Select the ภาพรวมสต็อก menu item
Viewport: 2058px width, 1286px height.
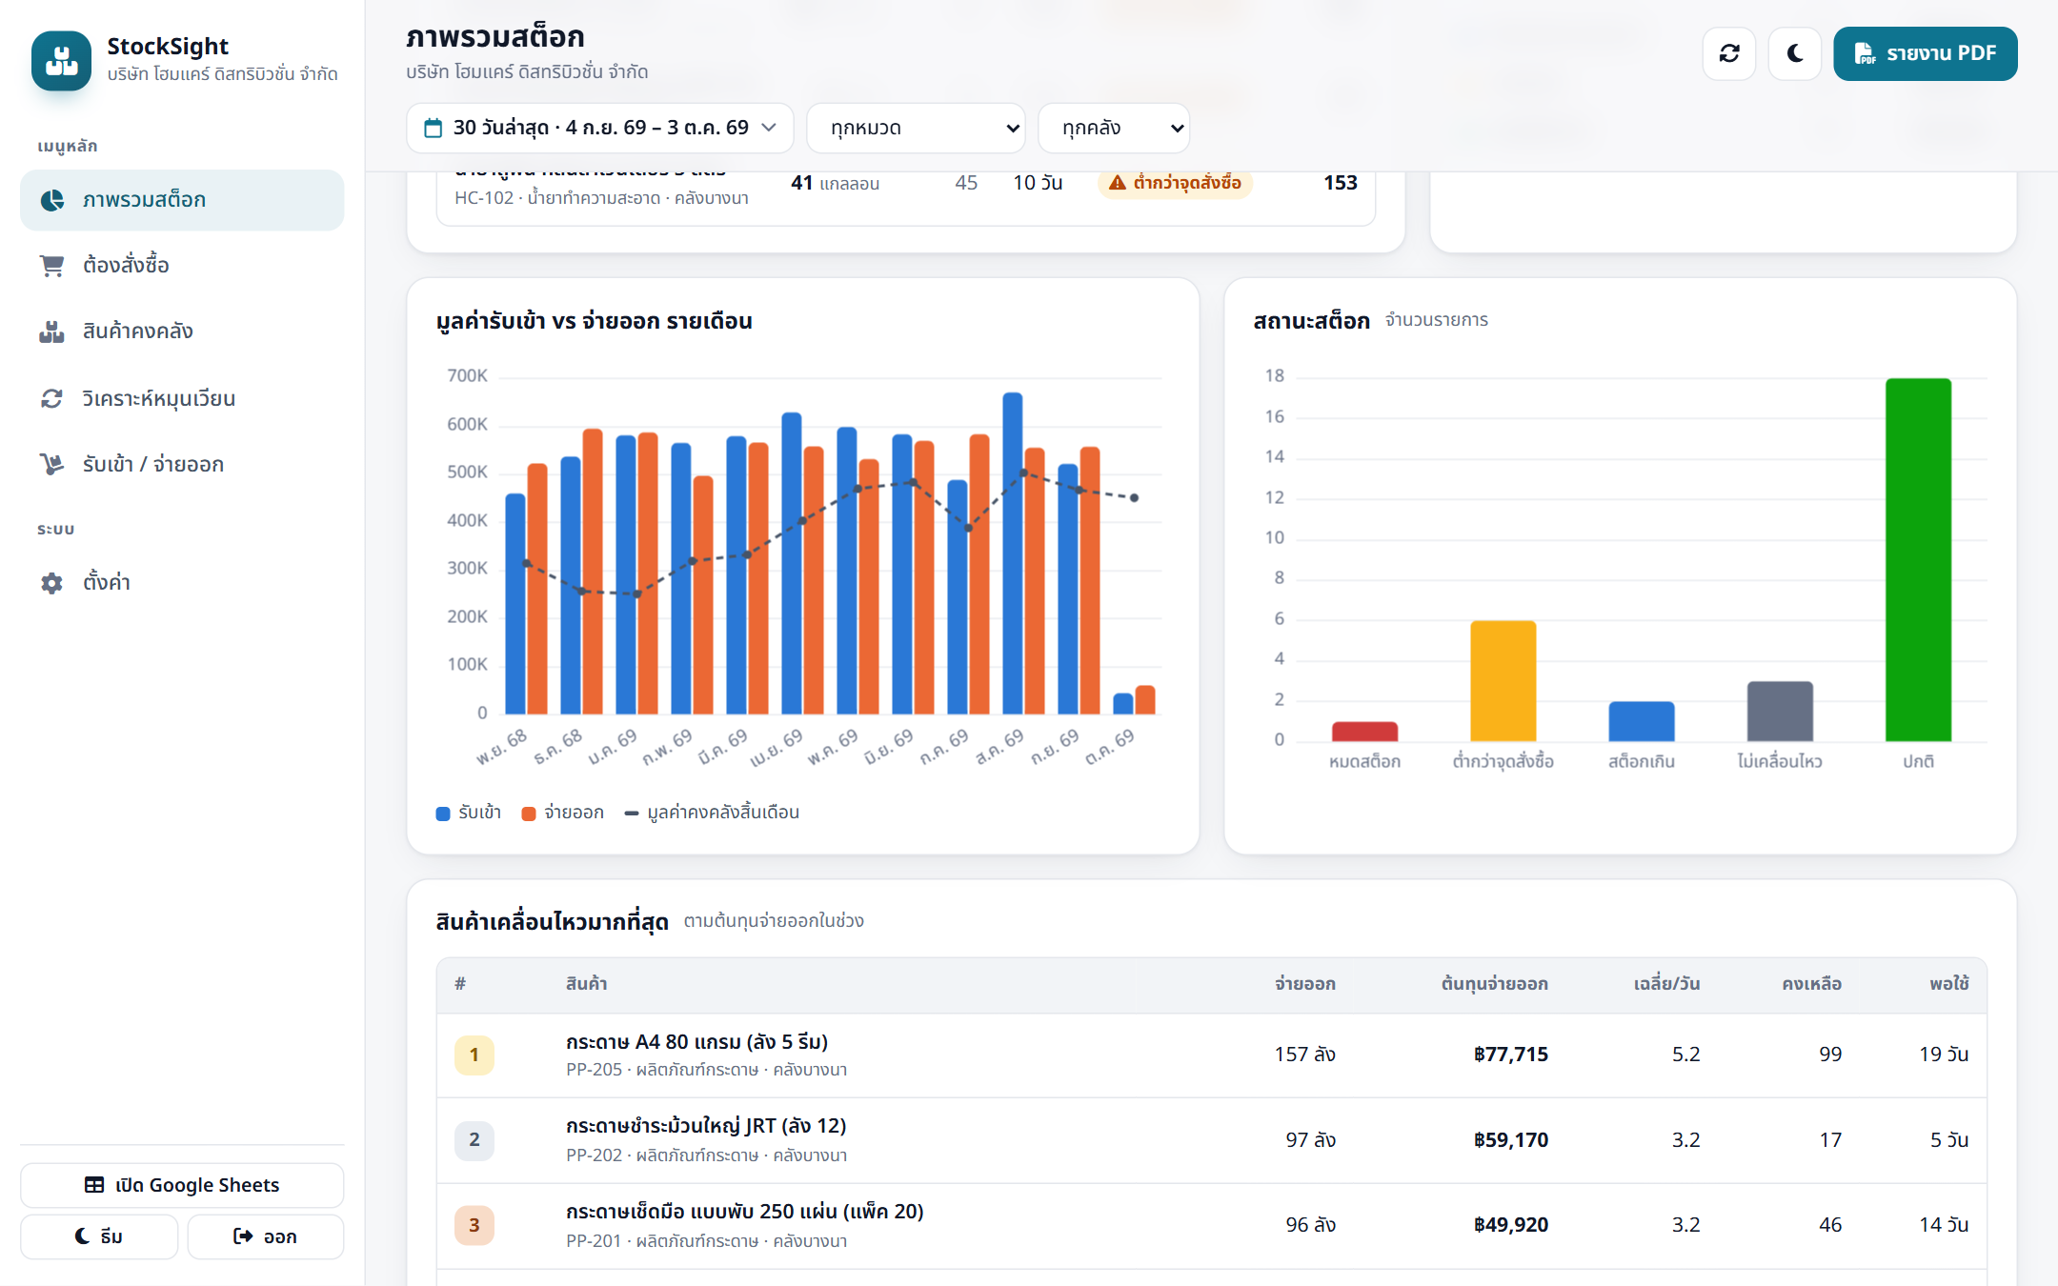click(x=182, y=200)
